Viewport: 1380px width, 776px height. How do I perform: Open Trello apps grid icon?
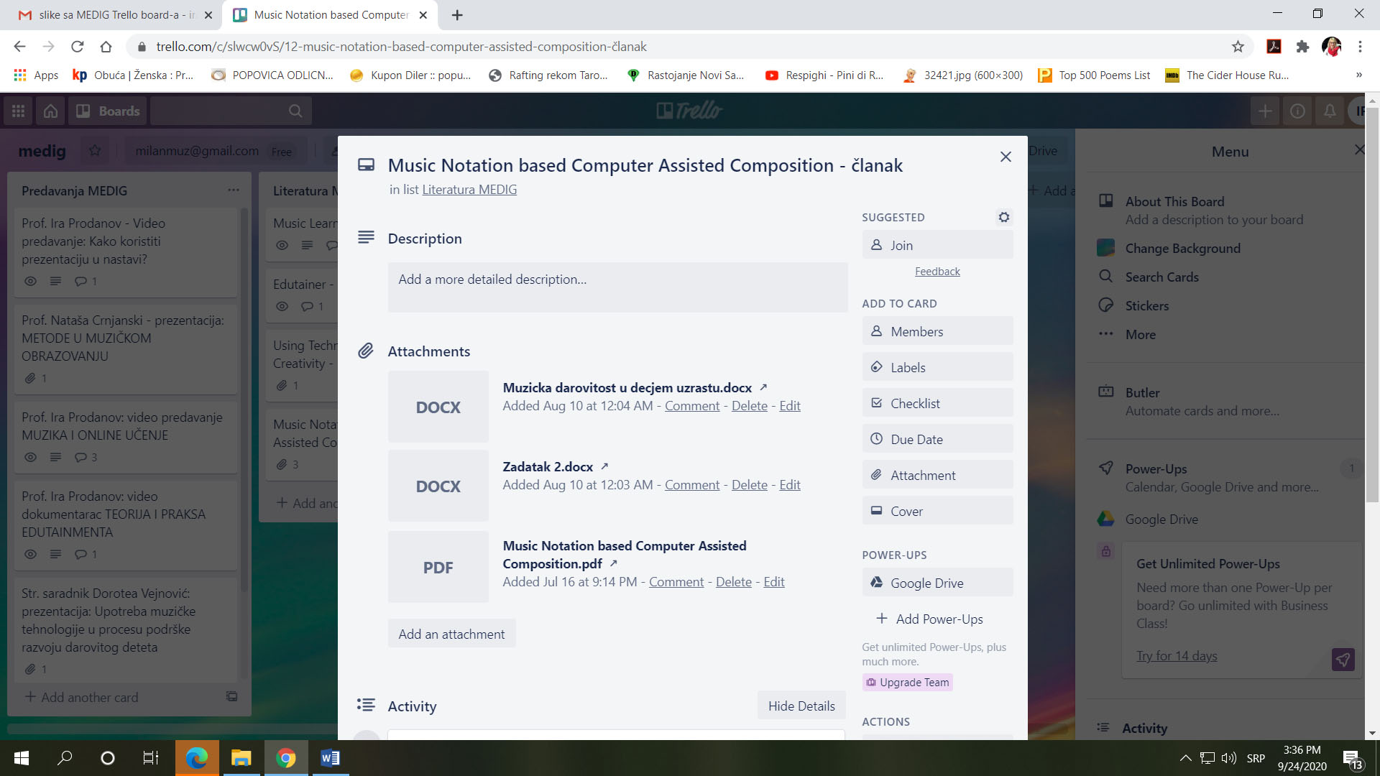coord(18,111)
